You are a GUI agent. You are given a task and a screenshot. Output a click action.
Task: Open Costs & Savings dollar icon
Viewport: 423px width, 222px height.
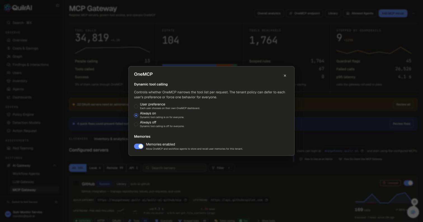(9, 48)
